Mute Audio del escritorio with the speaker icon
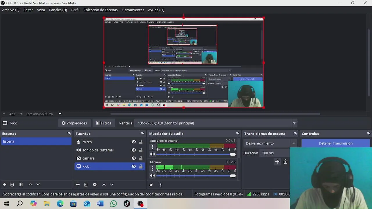Image resolution: width=372 pixels, height=209 pixels. point(152,154)
